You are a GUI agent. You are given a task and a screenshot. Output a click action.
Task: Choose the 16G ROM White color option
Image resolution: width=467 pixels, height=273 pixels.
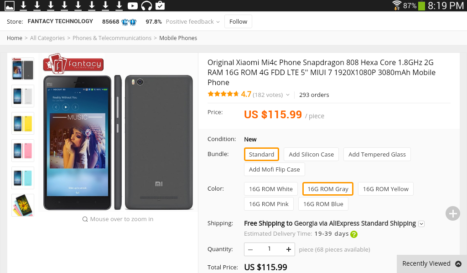[271, 189]
